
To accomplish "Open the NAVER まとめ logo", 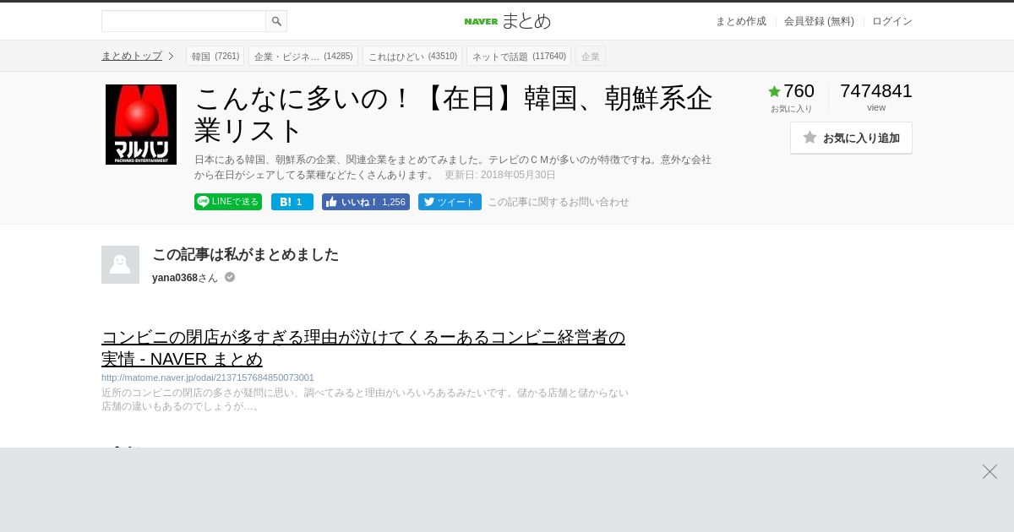I will coord(507,21).
